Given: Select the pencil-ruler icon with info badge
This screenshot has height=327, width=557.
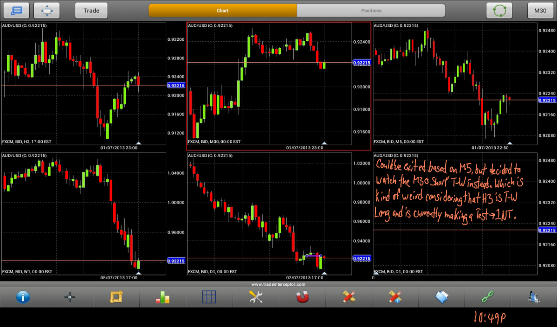Looking at the screenshot, I should coord(395,297).
